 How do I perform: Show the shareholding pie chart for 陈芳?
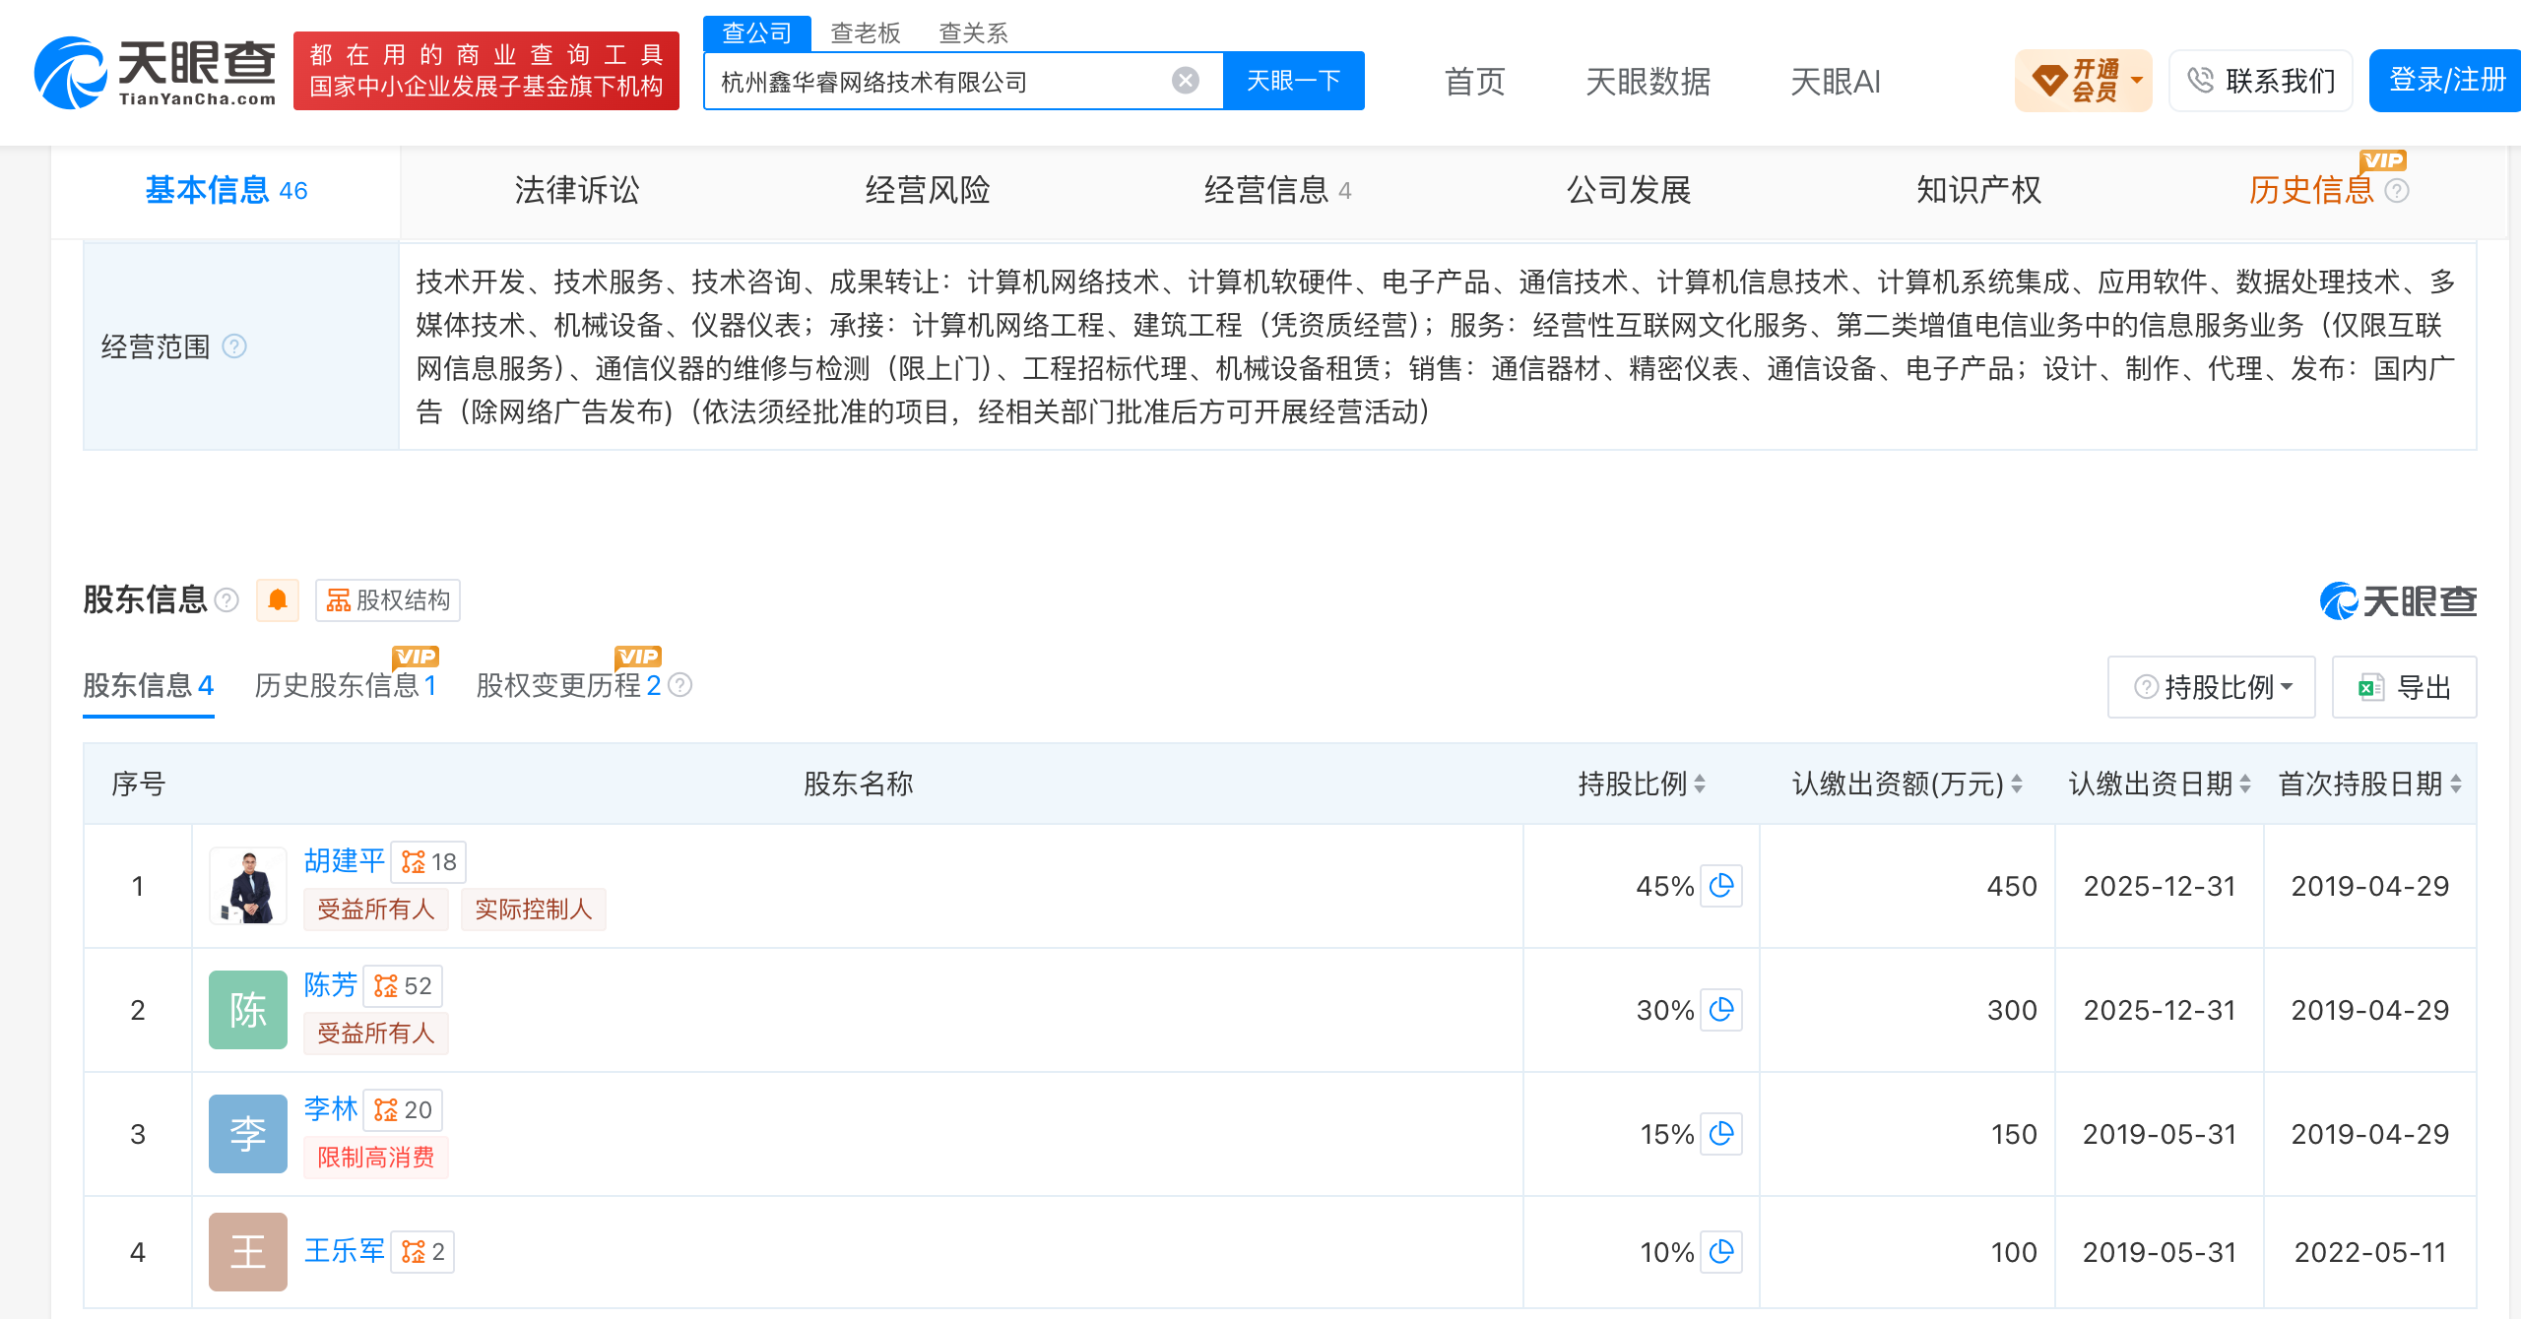[1721, 1010]
